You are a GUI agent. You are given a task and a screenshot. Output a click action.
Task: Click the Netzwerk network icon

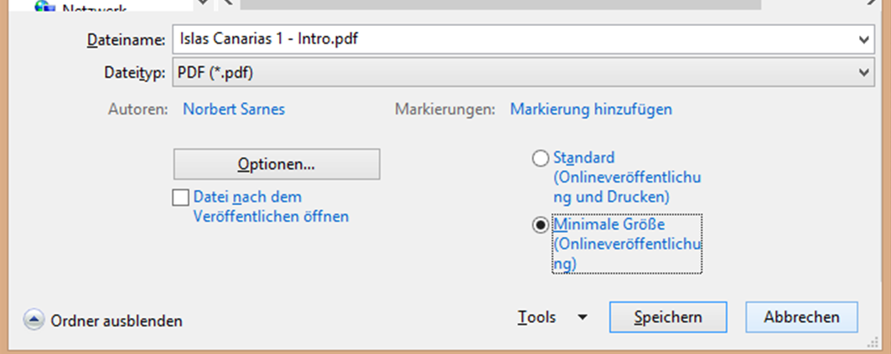42,4
